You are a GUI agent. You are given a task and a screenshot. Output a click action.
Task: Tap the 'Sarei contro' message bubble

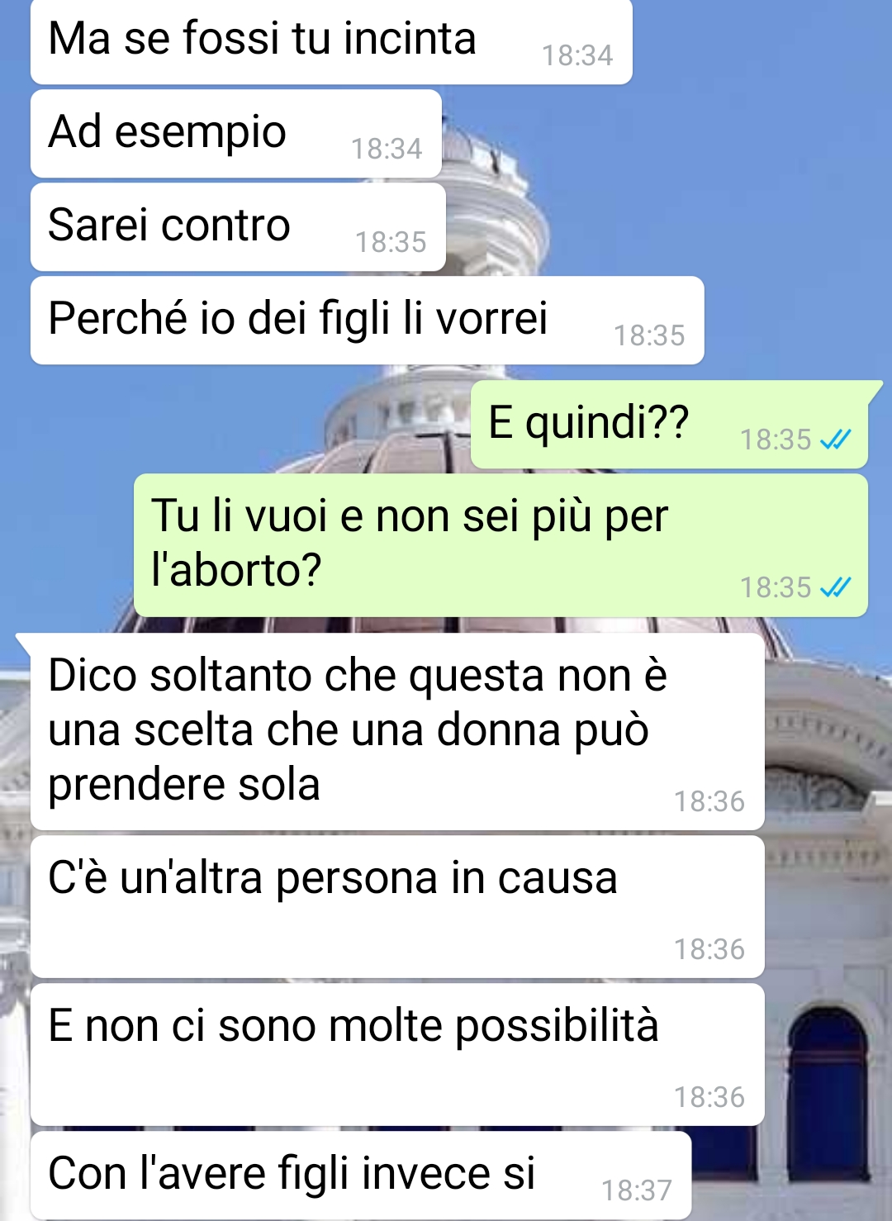pos(238,227)
